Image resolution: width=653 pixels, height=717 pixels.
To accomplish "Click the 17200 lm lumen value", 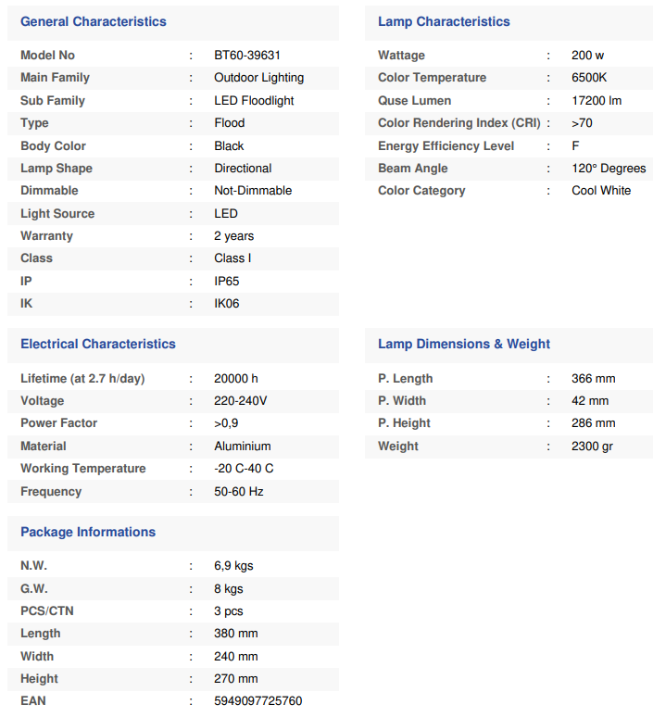I will click(x=596, y=100).
